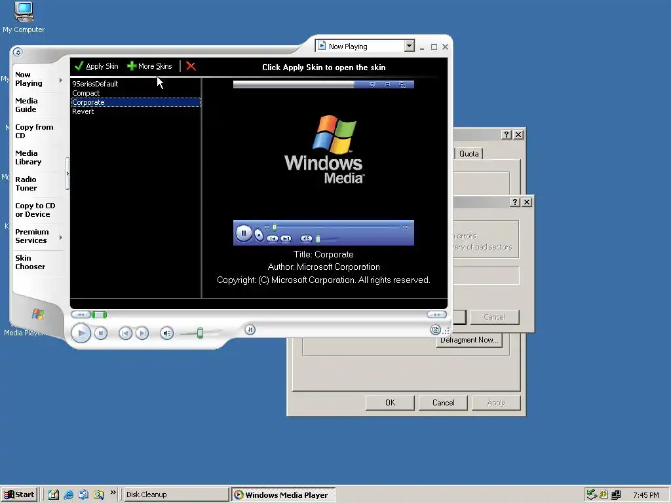Screen dimensions: 671x503
Task: Click help button in the properties dialog
Action: click(x=507, y=135)
